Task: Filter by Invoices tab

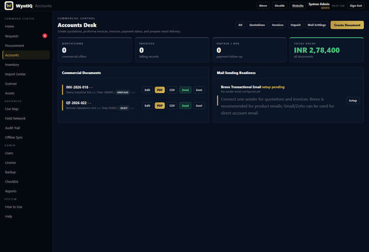Action: coord(278,25)
